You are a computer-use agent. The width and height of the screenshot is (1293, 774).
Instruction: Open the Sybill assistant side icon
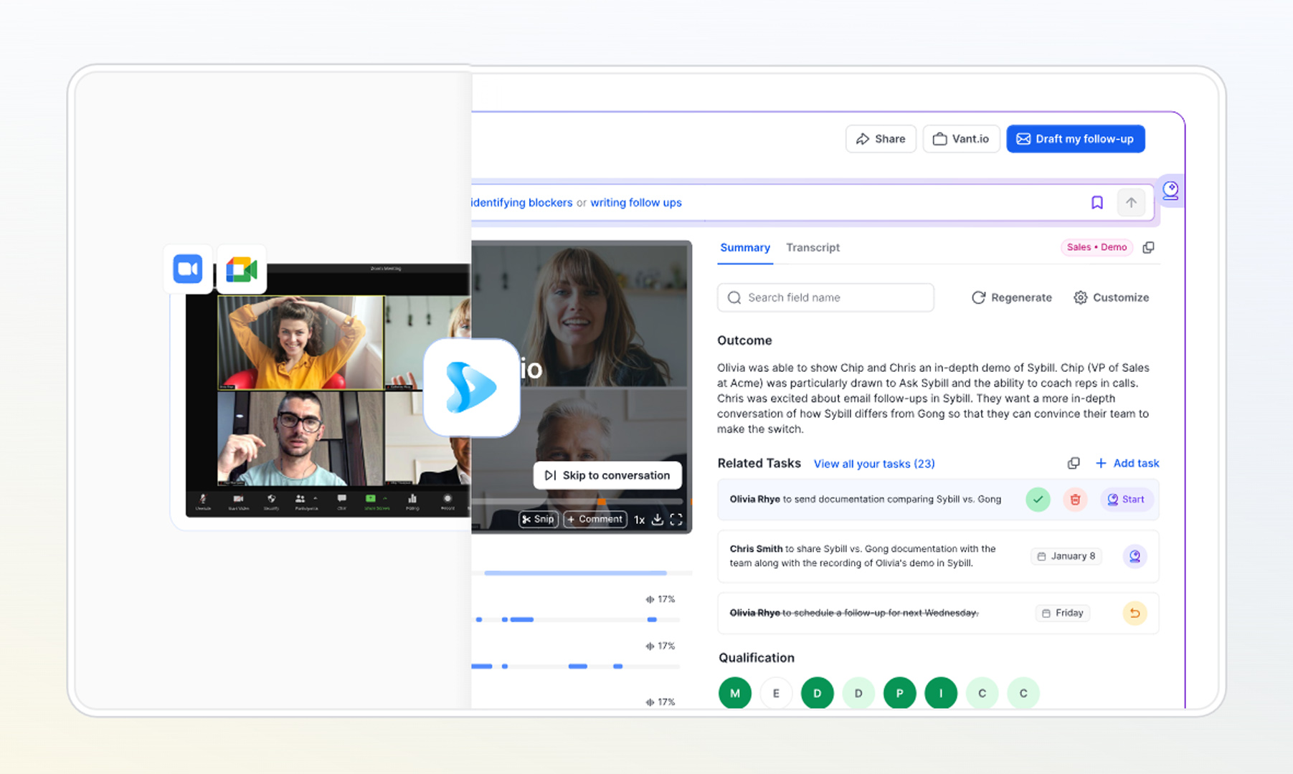click(1170, 191)
